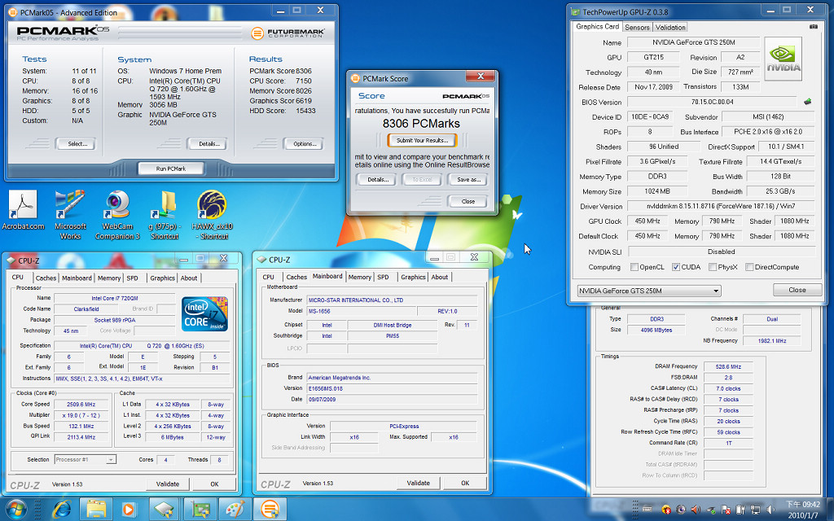Screen dimensions: 834x521
Task: Open Caches tab in left CPU-Z window
Action: [46, 278]
